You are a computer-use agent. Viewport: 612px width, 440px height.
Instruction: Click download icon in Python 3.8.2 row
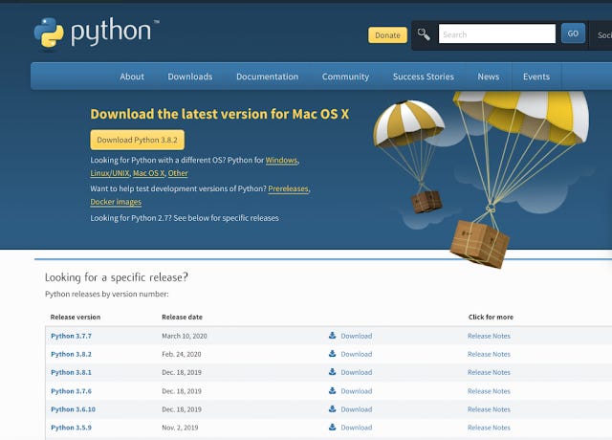click(332, 354)
